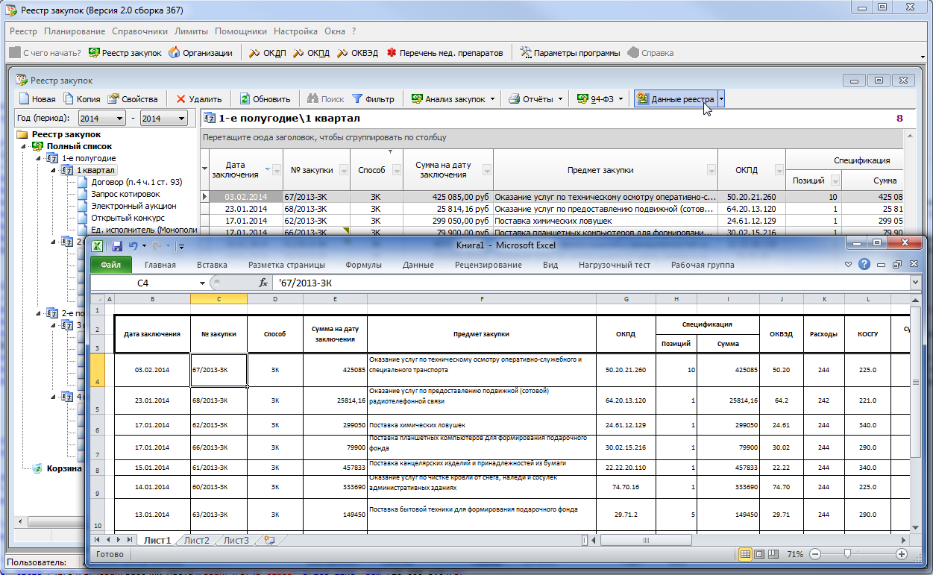The width and height of the screenshot is (933, 575).
Task: Open the Планирование menu
Action: point(75,31)
